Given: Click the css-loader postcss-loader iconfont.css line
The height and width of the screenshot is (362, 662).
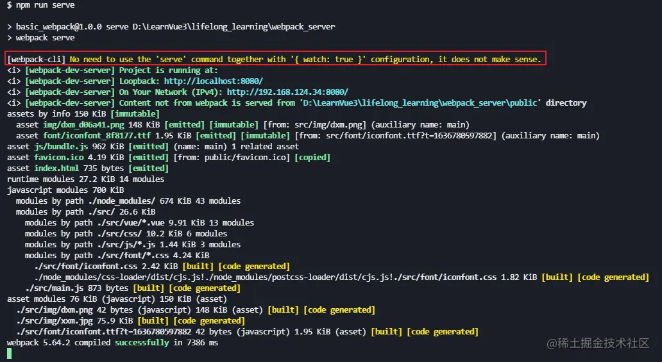Looking at the screenshot, I should tap(341, 277).
